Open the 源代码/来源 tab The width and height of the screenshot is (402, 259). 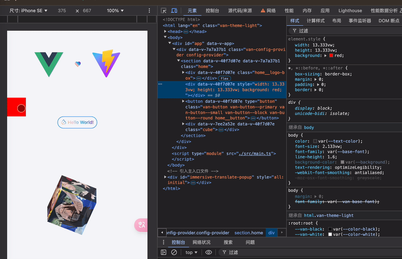tap(240, 10)
